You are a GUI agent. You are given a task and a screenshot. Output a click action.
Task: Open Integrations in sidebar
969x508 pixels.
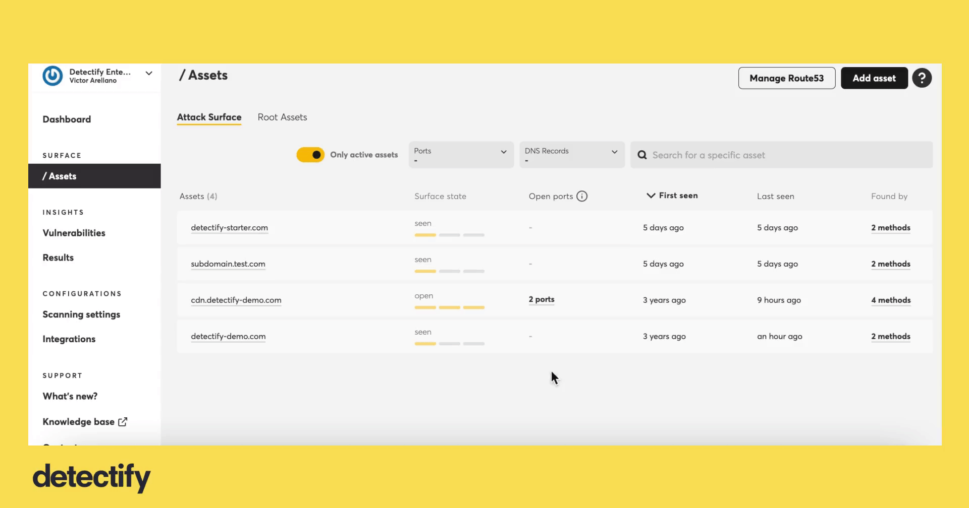click(69, 339)
